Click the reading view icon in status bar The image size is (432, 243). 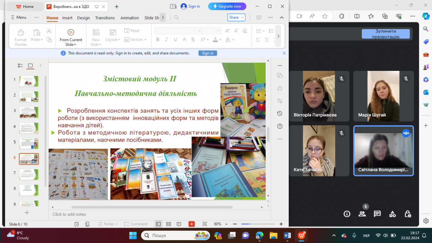pos(179,224)
